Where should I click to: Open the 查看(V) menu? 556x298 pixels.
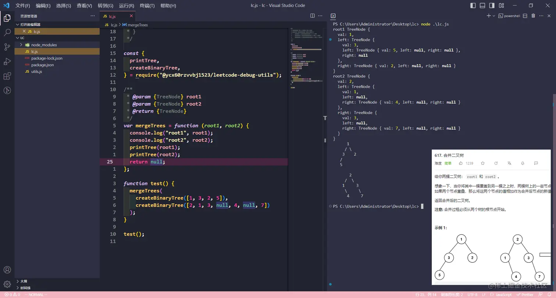pos(85,6)
